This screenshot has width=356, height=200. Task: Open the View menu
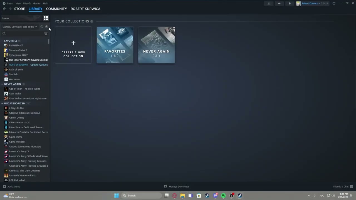click(18, 3)
